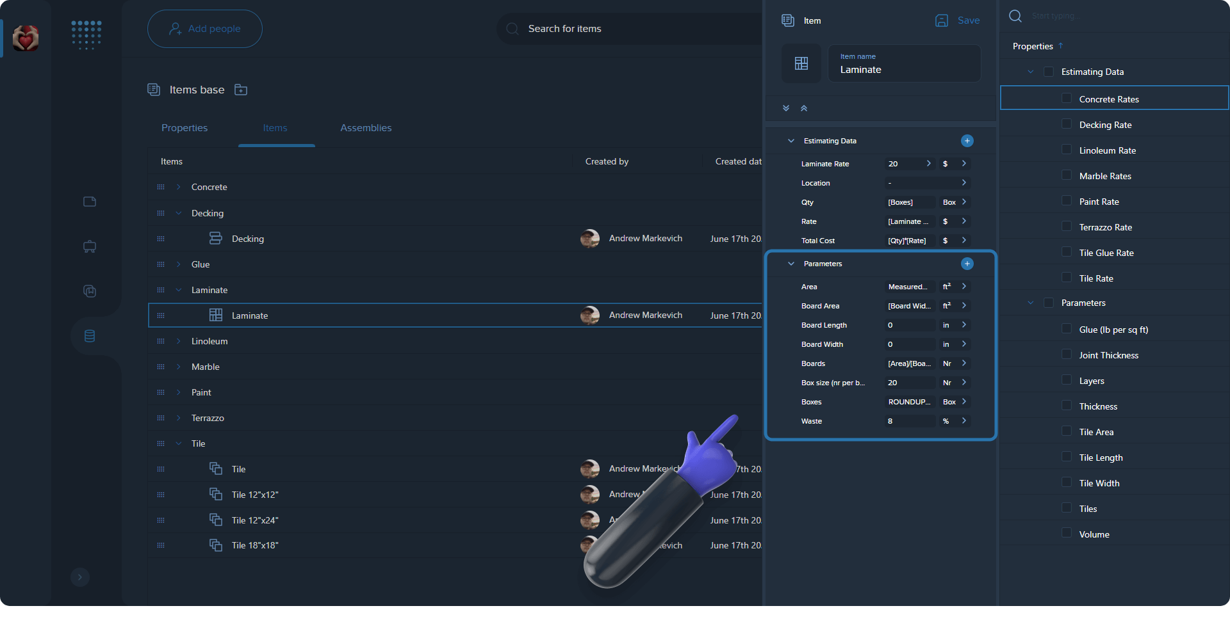Collapse the Laminate folder
The height and width of the screenshot is (638, 1230).
click(179, 290)
